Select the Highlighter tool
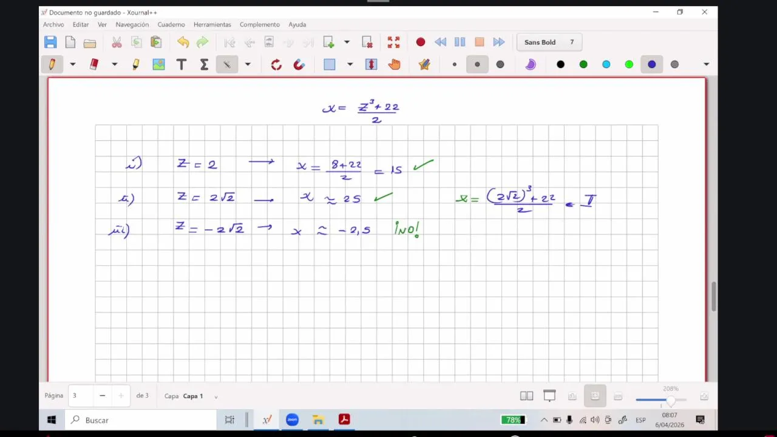Screen dimensions: 777x437 [x=136, y=64]
